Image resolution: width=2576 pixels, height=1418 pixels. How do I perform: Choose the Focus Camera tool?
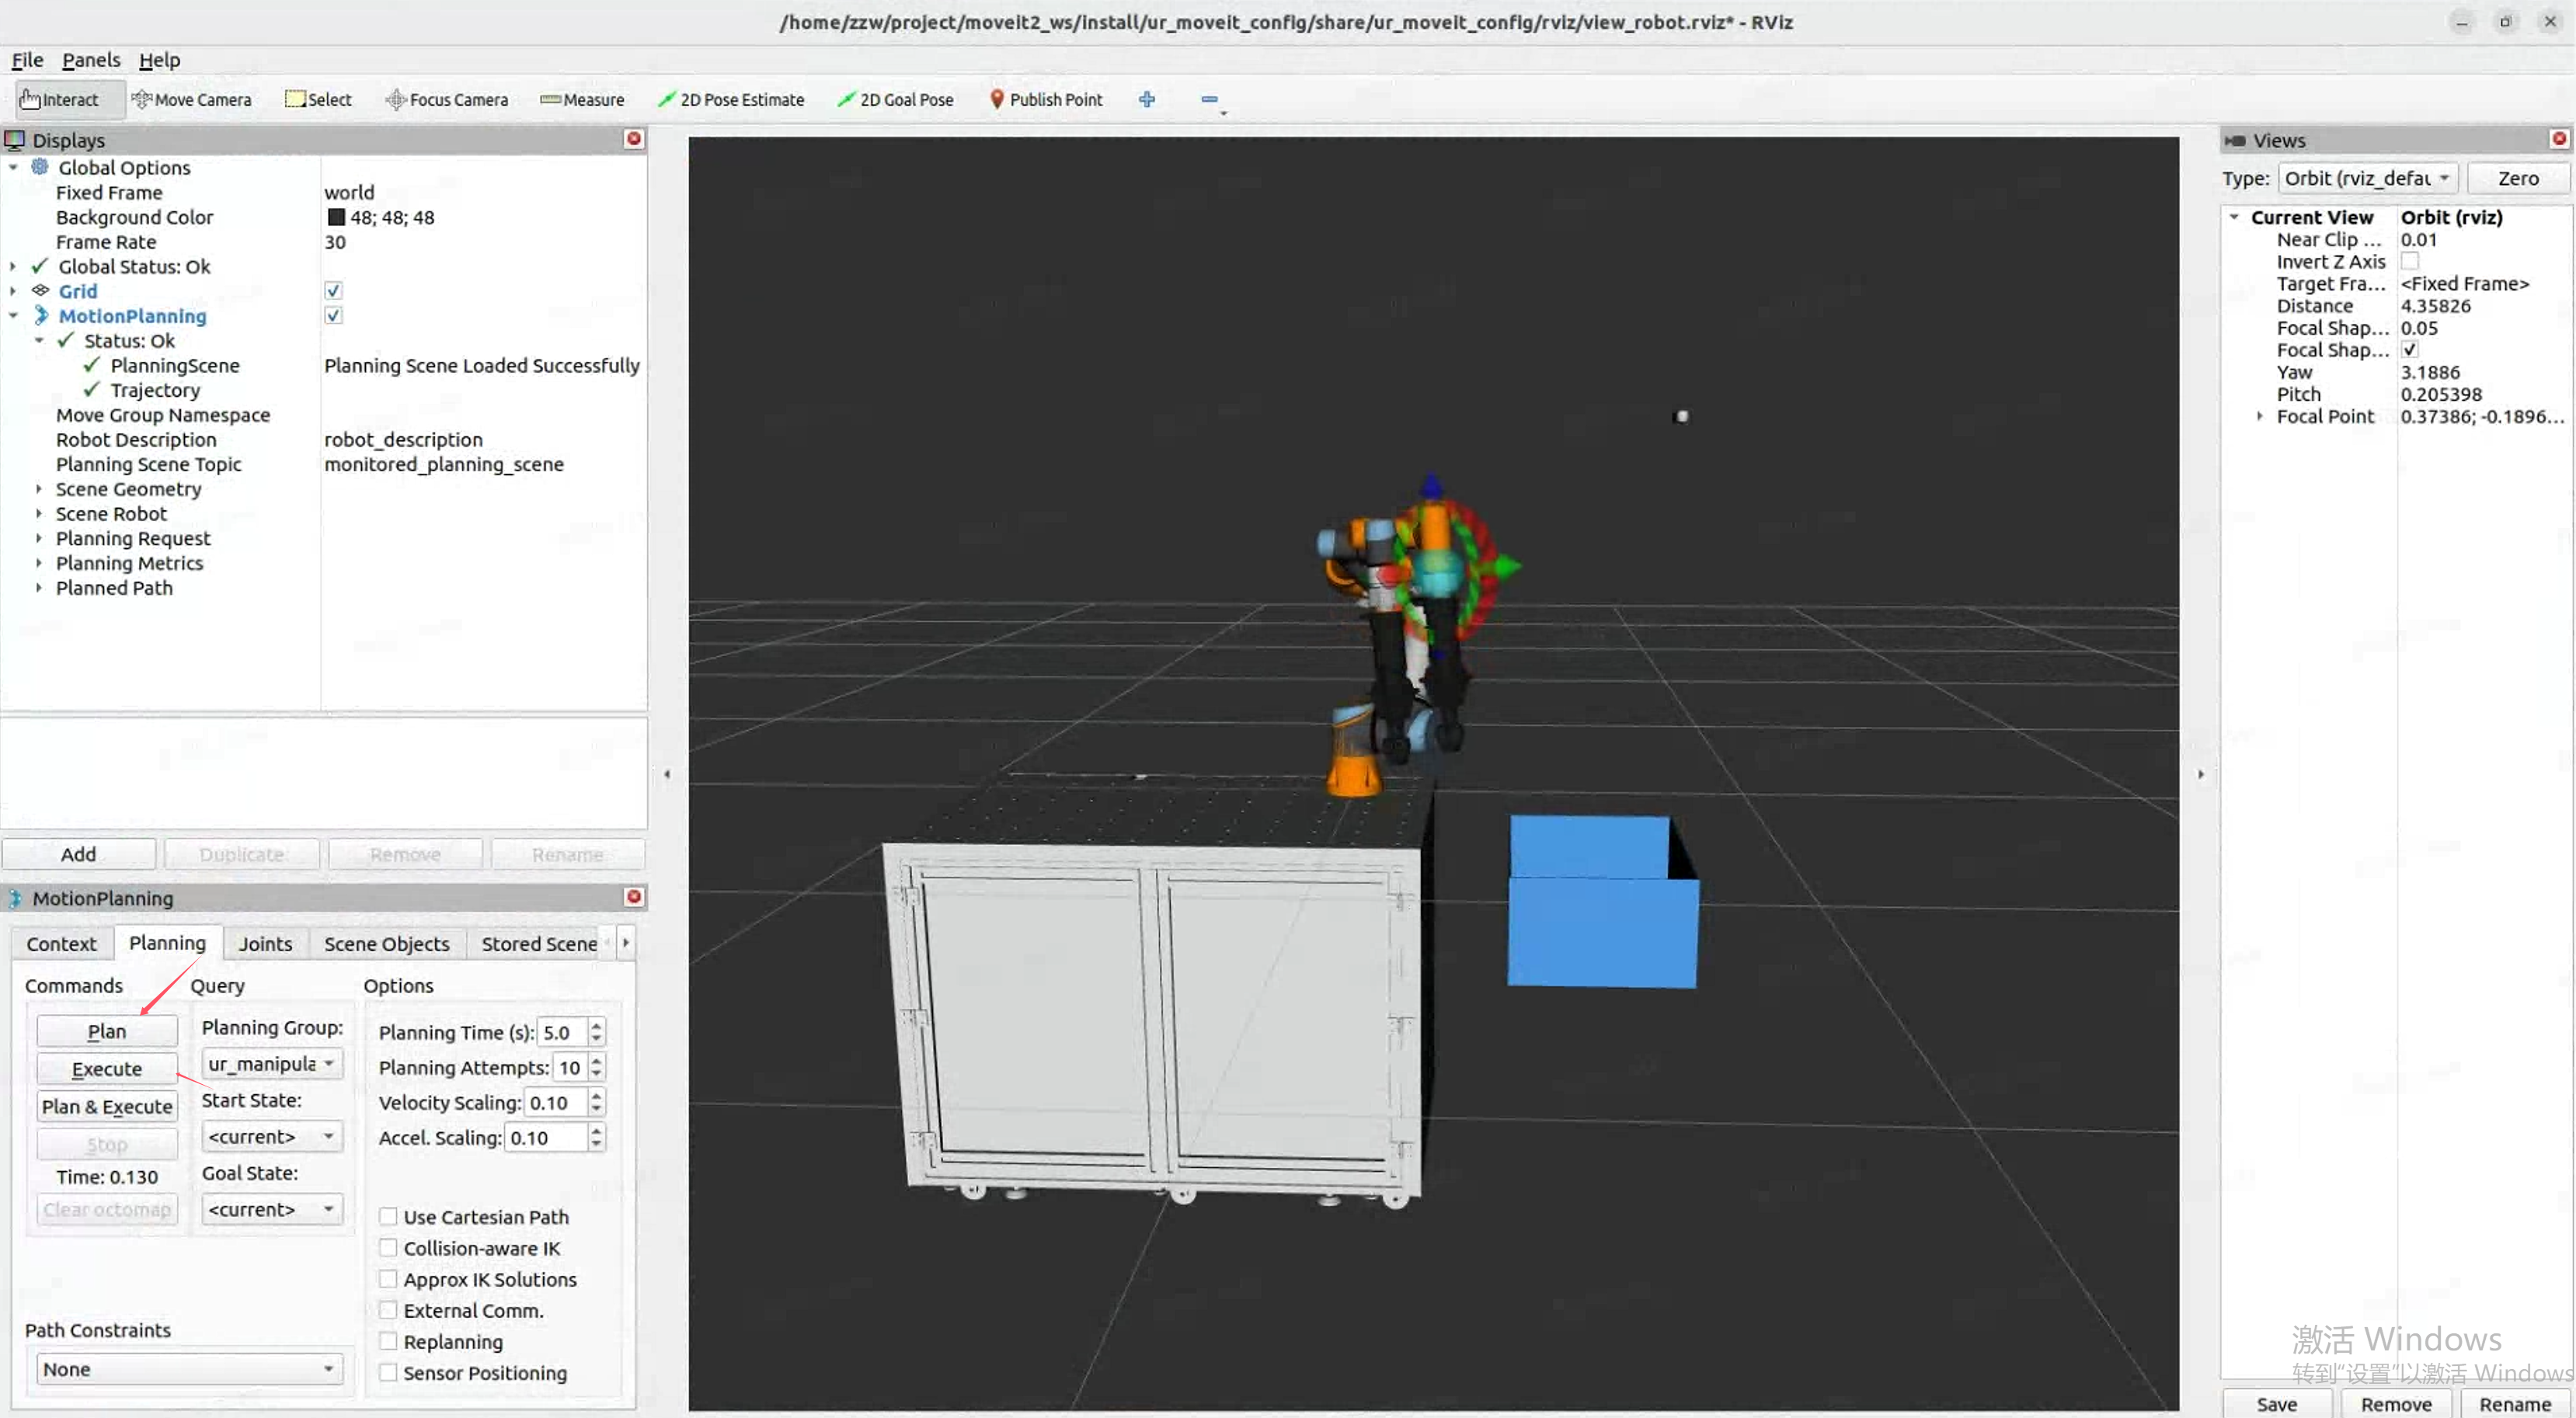[x=447, y=99]
